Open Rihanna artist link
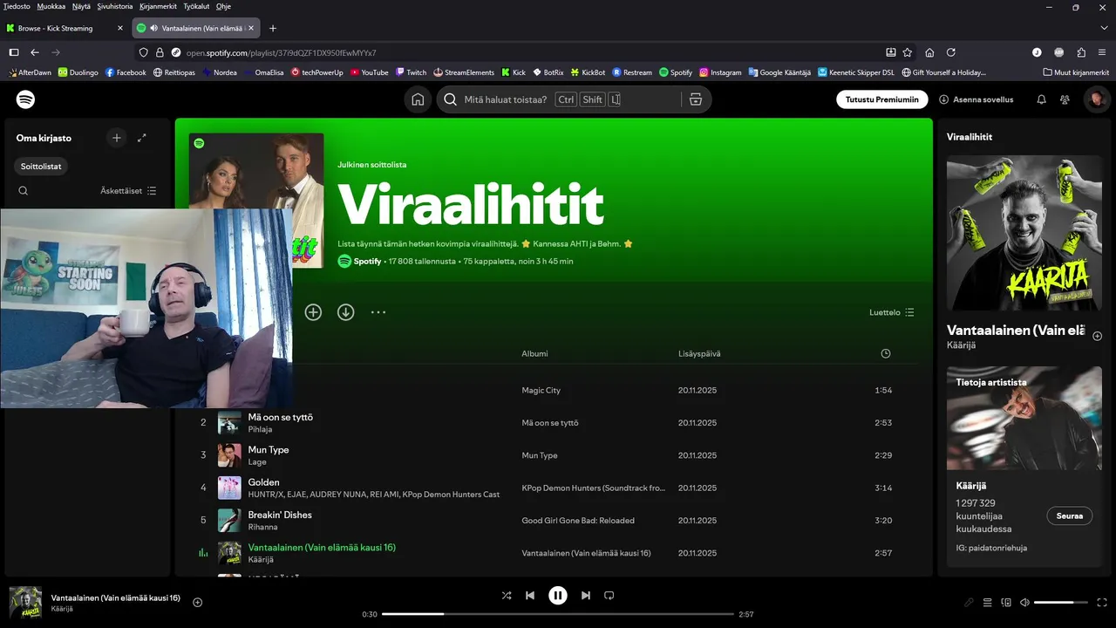 (262, 527)
